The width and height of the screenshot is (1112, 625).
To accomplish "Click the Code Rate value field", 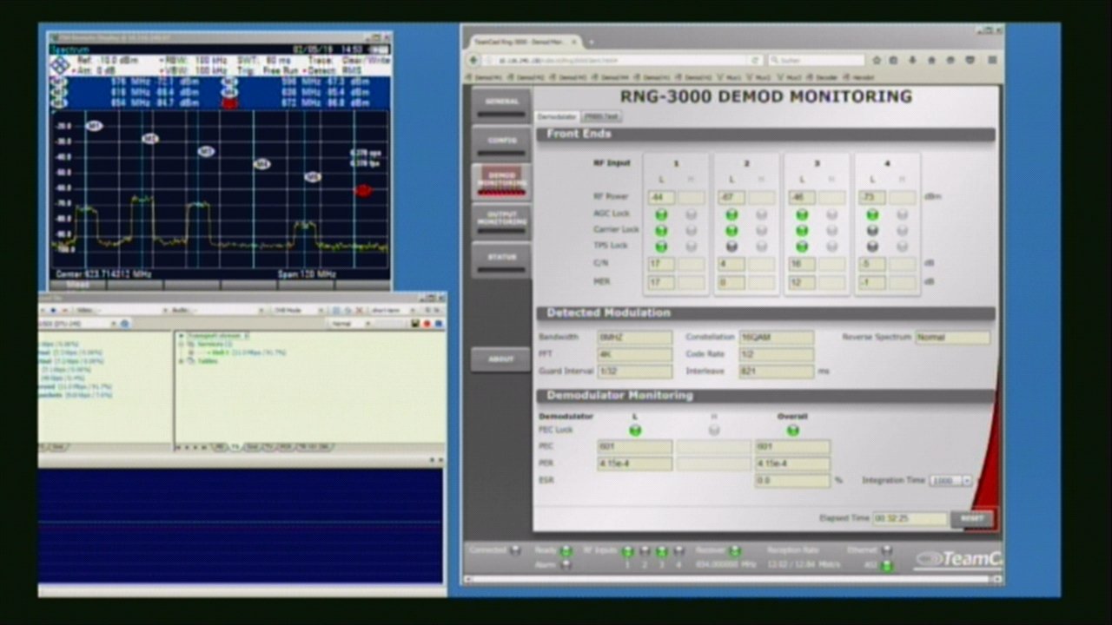I will [777, 354].
